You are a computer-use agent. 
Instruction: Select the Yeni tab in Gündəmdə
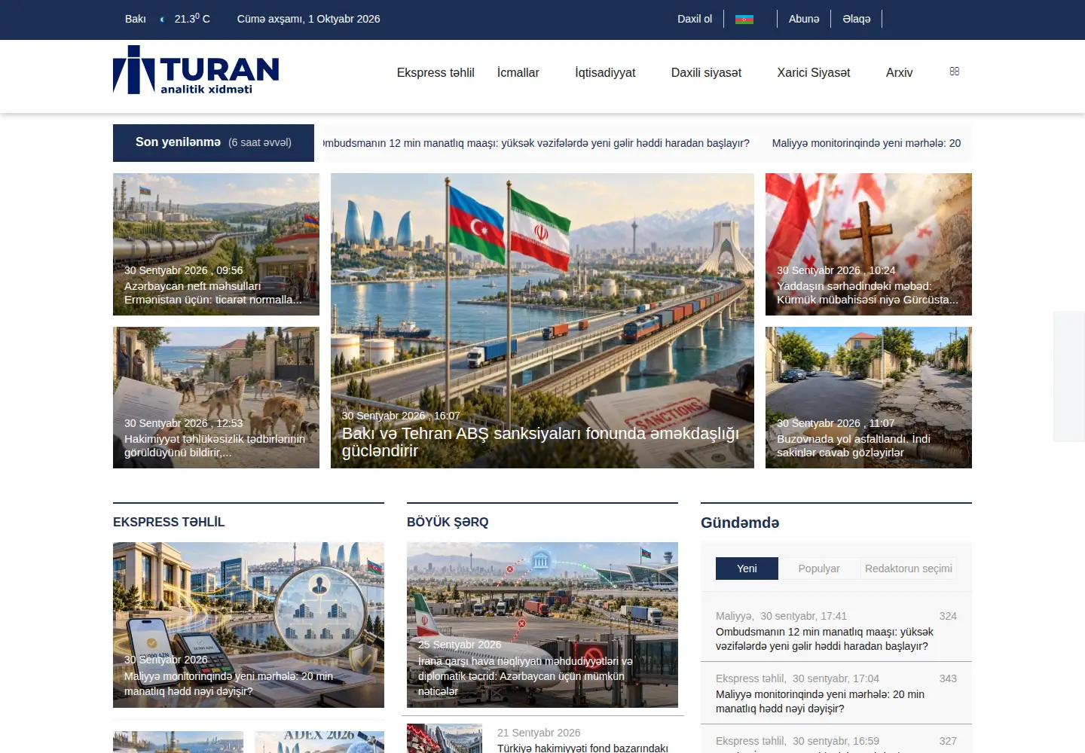click(x=747, y=569)
